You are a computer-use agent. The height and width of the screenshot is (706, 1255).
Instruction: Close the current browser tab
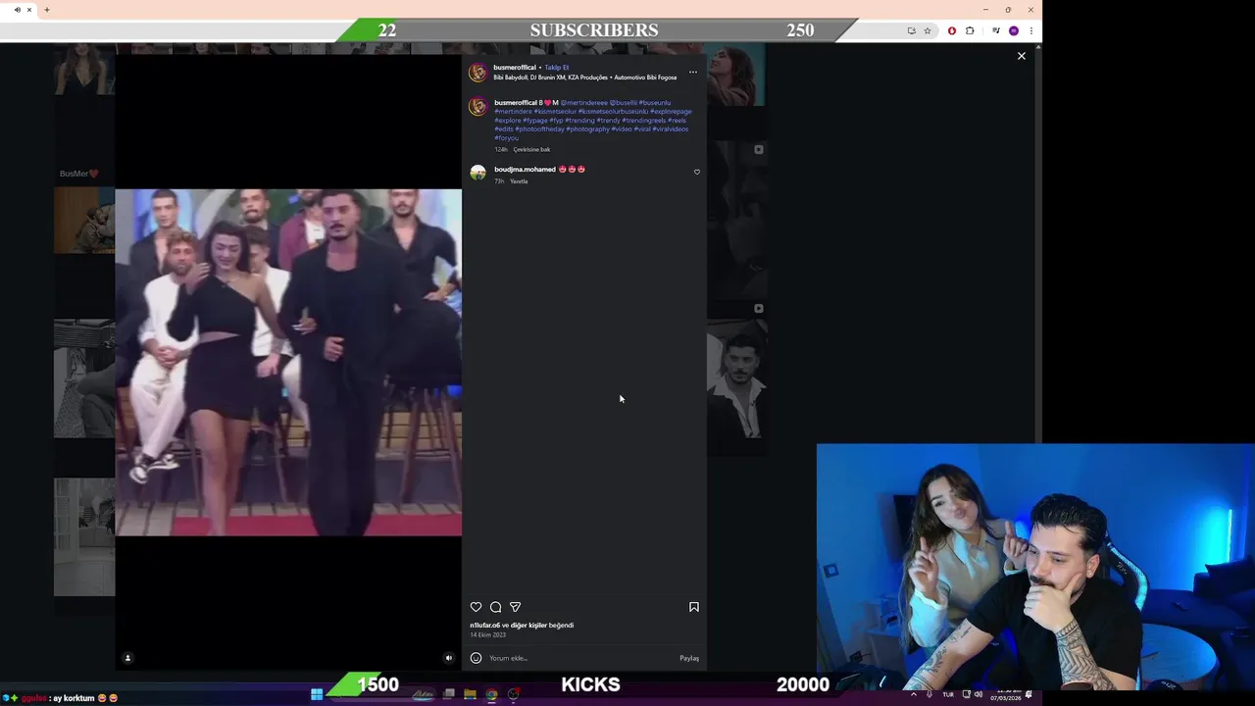tap(29, 10)
